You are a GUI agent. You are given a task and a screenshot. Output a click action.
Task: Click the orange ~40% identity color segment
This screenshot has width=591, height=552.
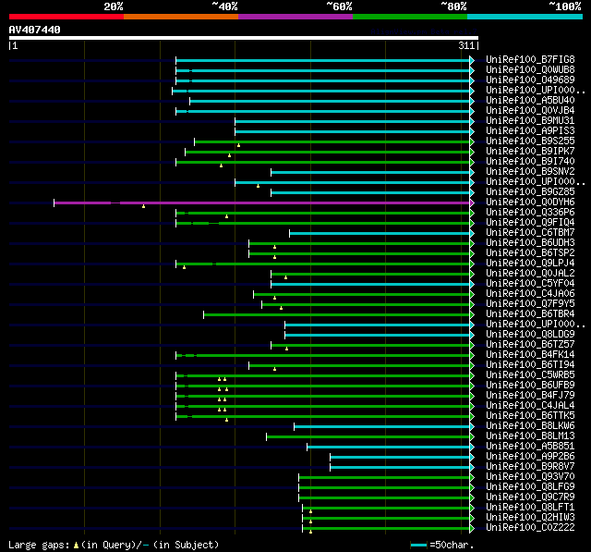click(181, 17)
